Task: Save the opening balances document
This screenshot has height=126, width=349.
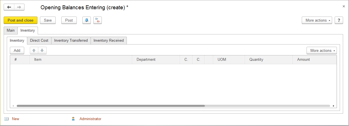Action: [48, 20]
